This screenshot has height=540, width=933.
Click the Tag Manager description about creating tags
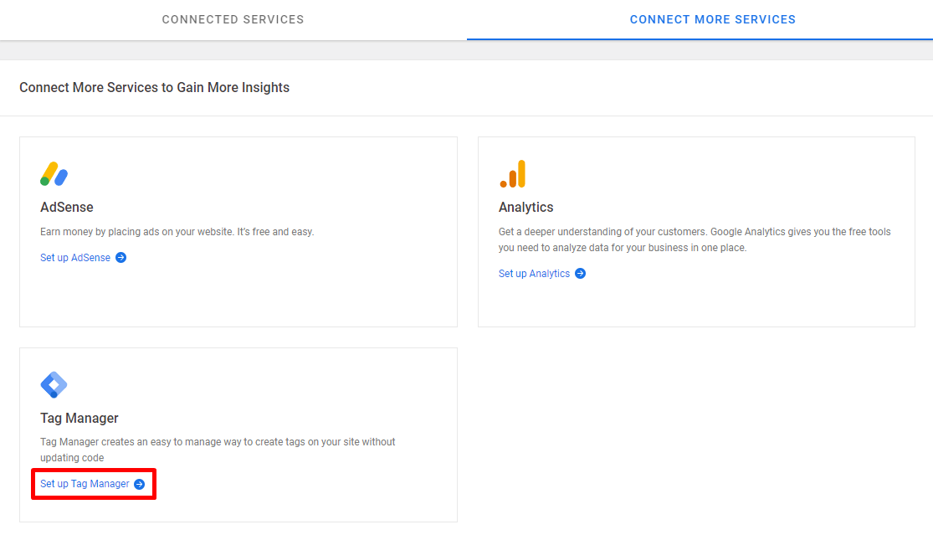[218, 450]
